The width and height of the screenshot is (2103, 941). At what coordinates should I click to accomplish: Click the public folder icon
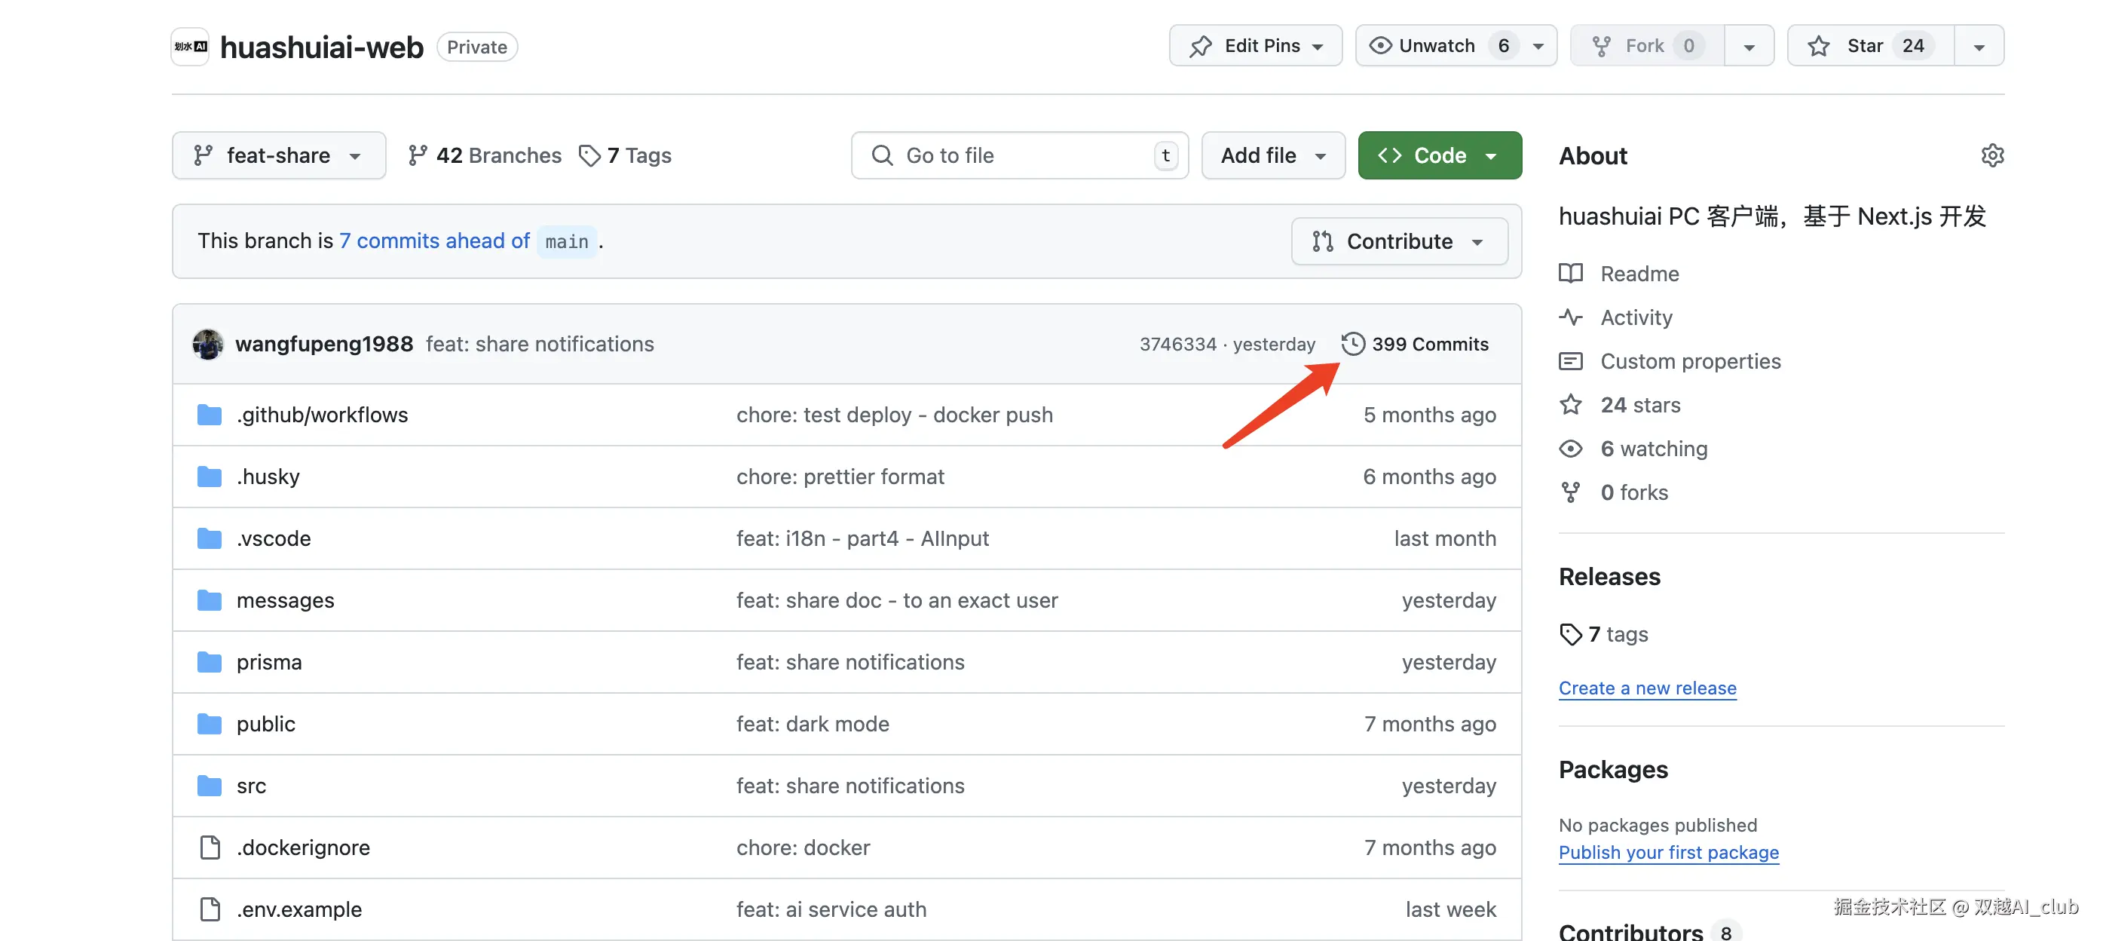tap(210, 725)
